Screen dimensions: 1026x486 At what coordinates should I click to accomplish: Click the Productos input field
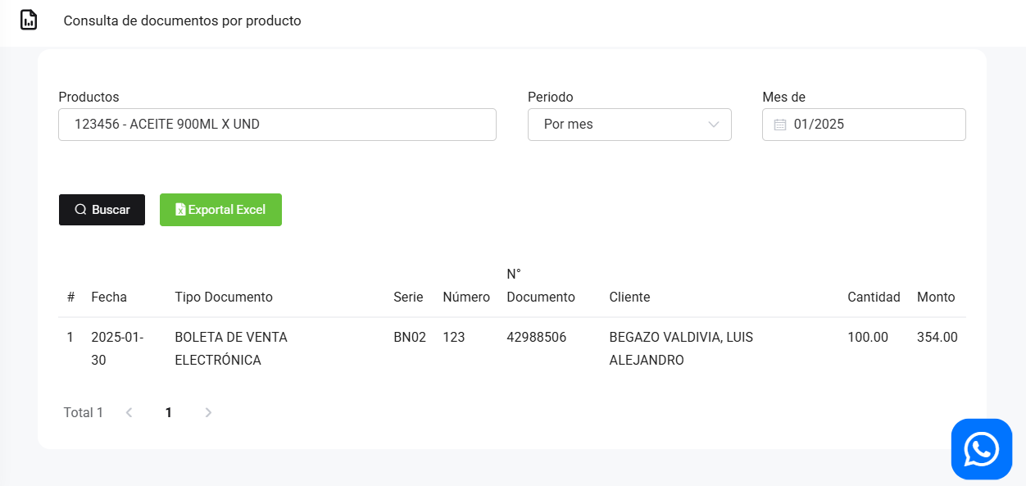(x=277, y=125)
